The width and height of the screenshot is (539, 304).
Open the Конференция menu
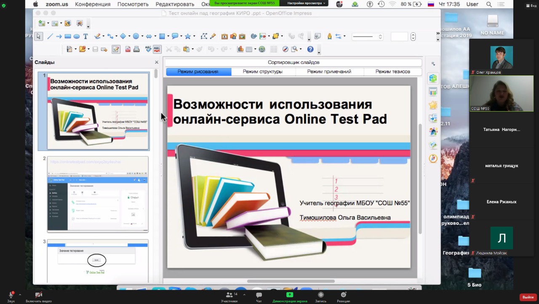(93, 4)
